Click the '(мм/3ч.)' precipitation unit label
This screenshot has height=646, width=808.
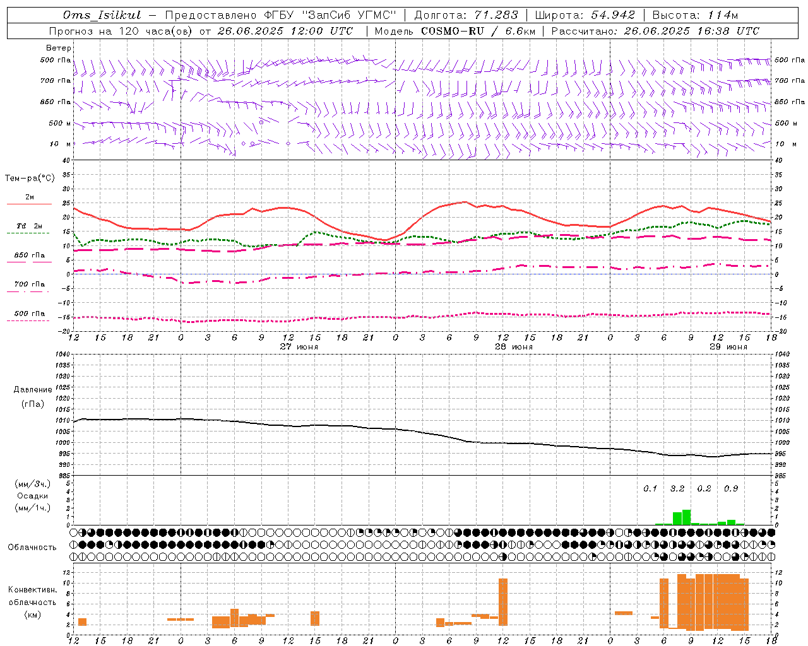point(33,484)
